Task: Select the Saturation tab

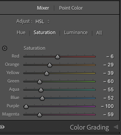Action: [45, 32]
